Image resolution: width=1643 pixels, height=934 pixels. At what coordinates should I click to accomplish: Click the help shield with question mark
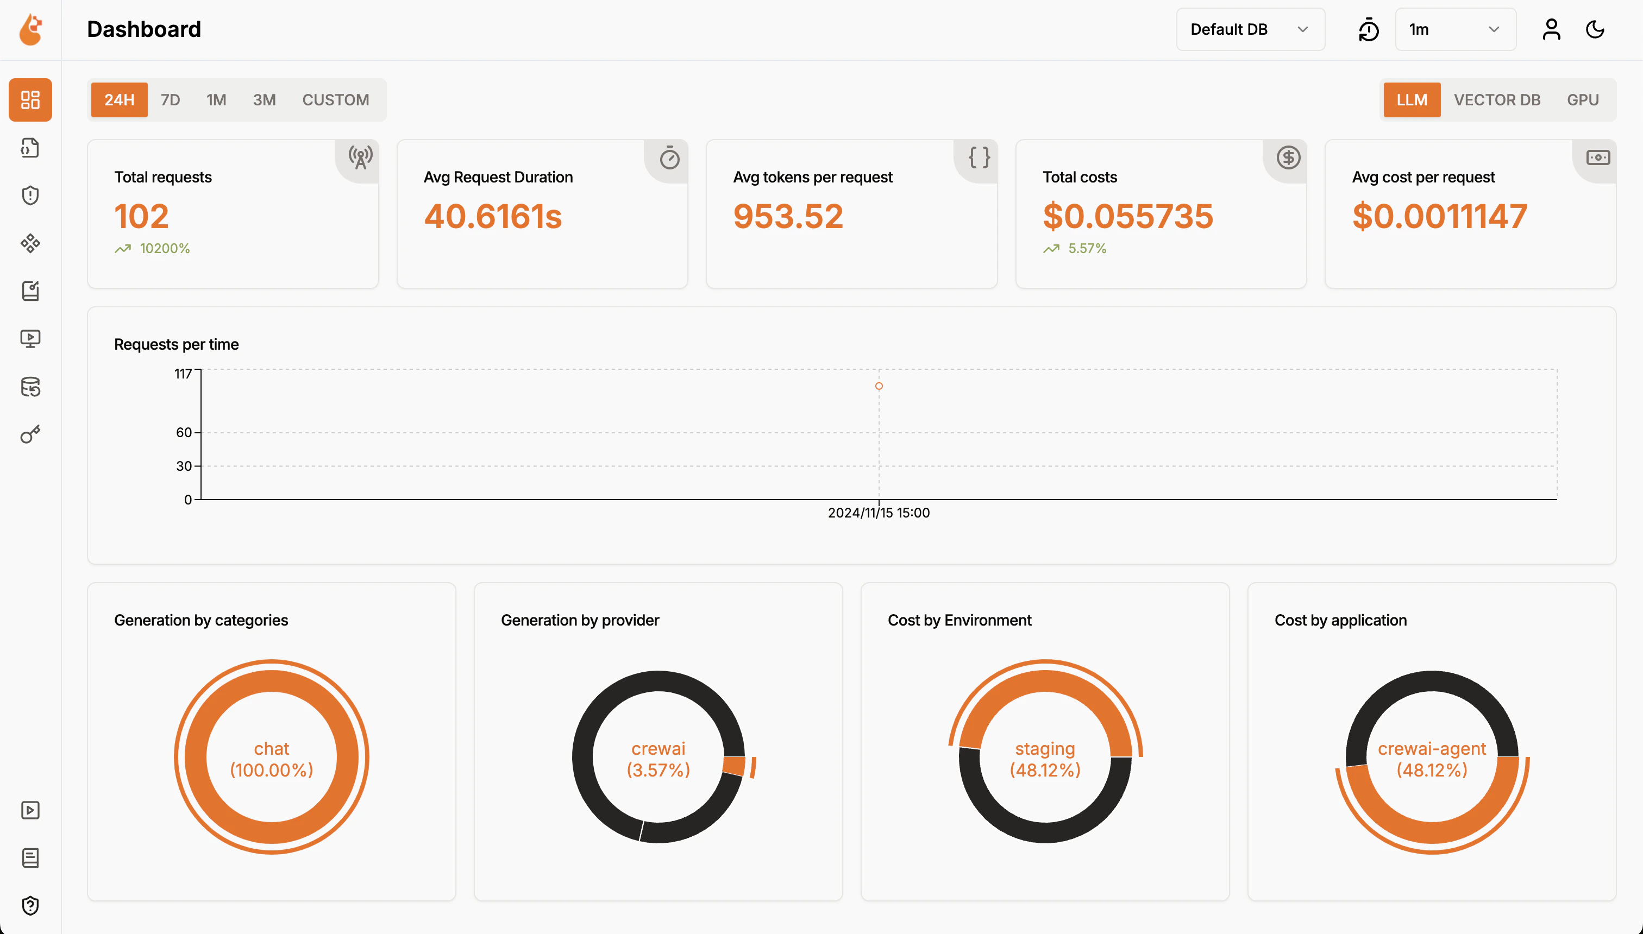point(30,905)
